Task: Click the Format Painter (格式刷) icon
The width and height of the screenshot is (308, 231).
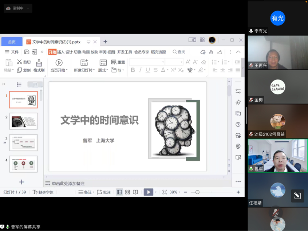Action: 39,63
